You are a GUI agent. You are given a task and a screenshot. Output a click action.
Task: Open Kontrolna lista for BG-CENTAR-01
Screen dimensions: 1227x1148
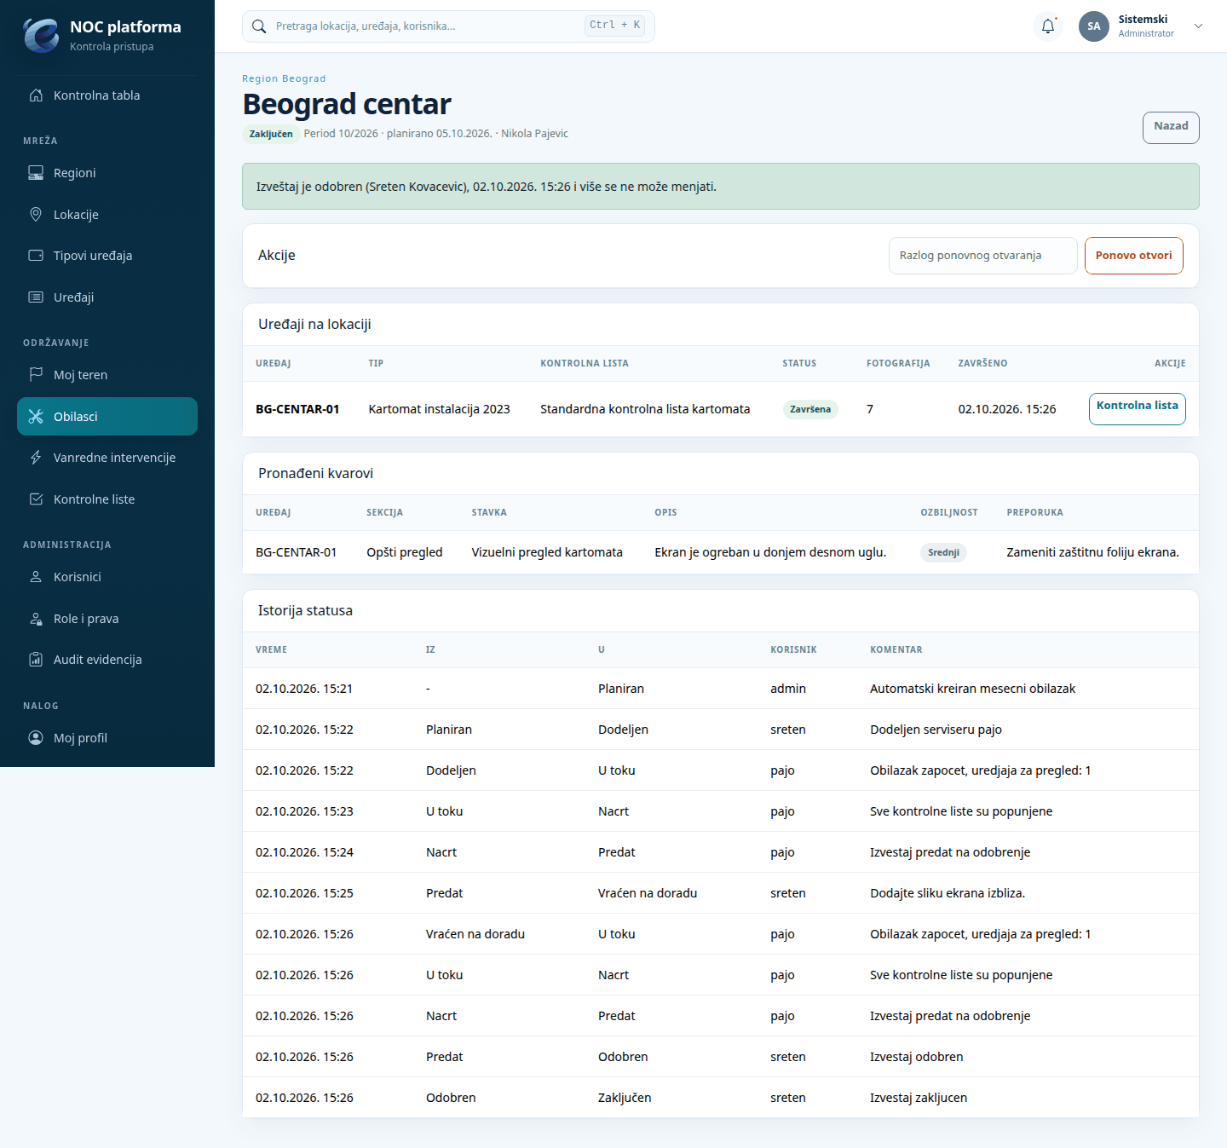[1137, 409]
